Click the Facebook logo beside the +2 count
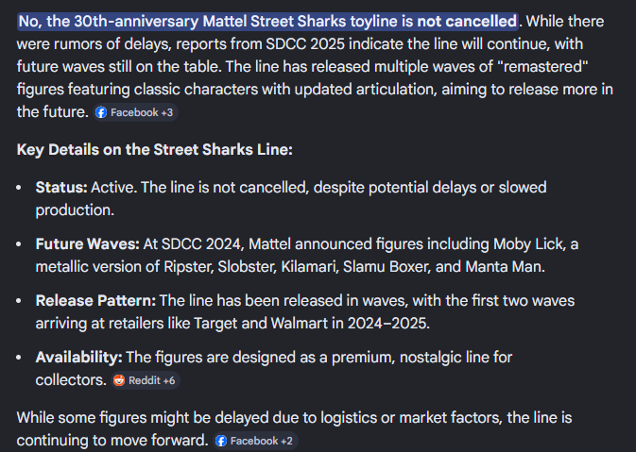Screen dimensions: 636x452 click(x=221, y=441)
